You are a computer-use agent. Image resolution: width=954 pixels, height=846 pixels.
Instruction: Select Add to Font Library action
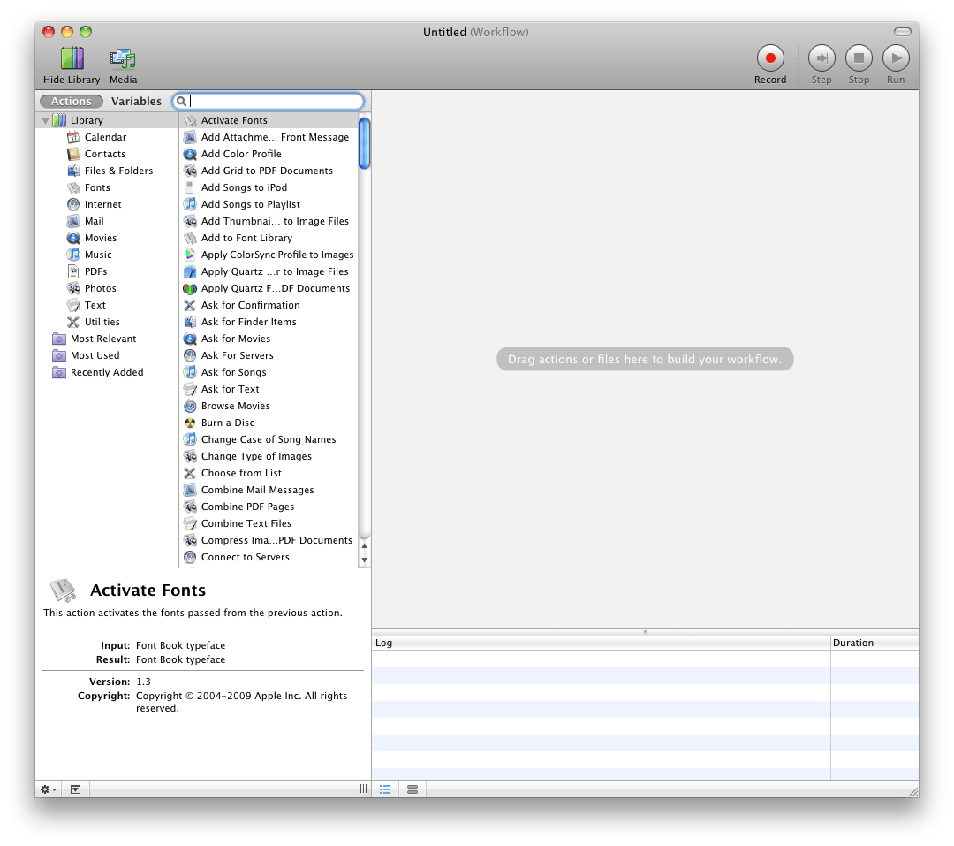(x=269, y=238)
